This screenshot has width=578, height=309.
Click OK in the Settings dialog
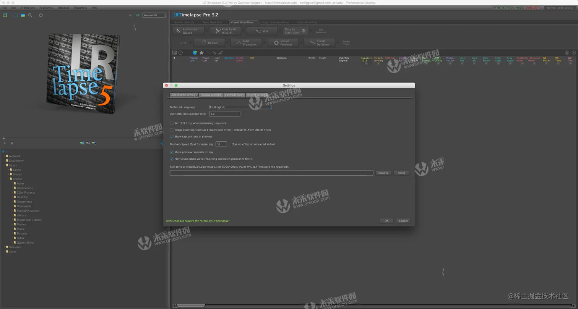pos(386,221)
